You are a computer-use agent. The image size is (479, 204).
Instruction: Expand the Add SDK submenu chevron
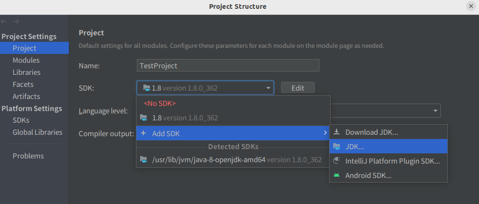(325, 133)
